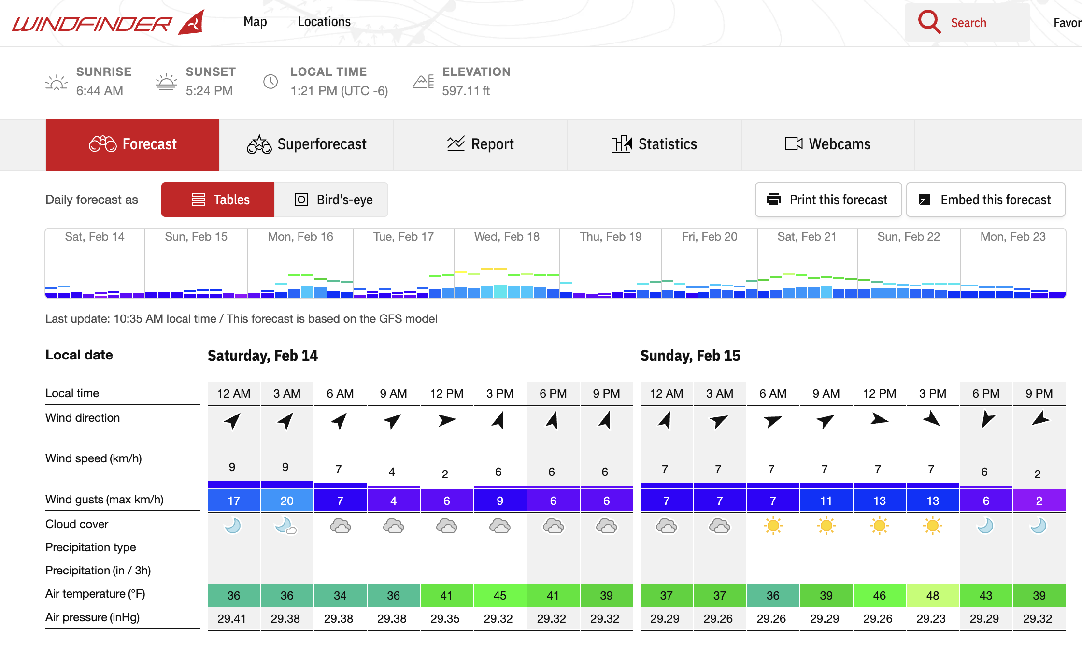This screenshot has width=1082, height=658.
Task: Open the Locations menu item
Action: tap(324, 22)
